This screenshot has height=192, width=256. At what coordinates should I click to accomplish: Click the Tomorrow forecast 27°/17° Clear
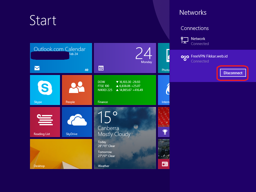[106, 154]
